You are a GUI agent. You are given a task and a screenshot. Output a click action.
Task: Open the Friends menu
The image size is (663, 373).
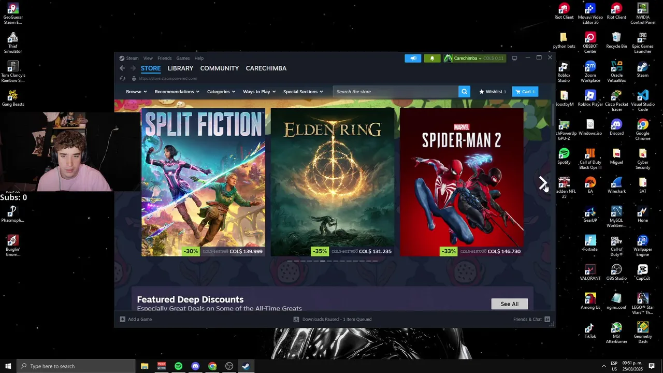pyautogui.click(x=165, y=58)
